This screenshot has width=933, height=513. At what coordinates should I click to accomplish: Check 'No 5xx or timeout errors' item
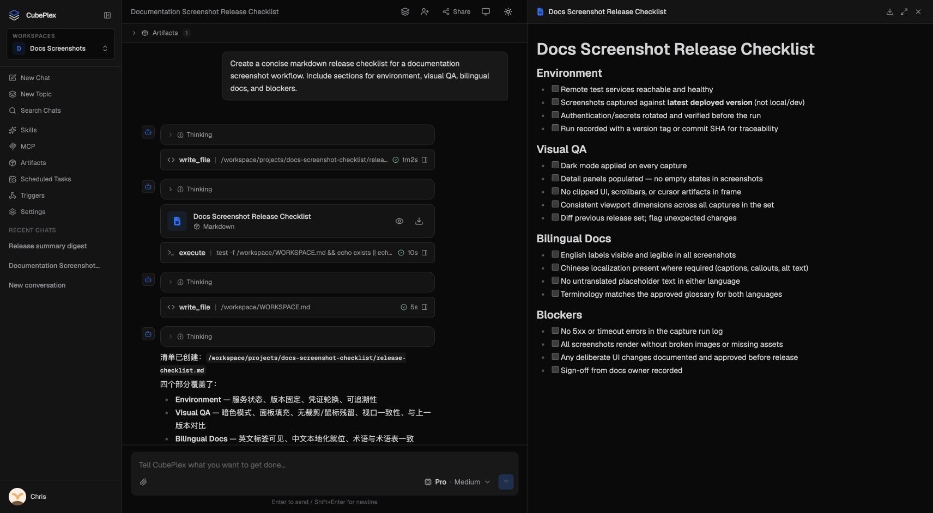pos(555,331)
